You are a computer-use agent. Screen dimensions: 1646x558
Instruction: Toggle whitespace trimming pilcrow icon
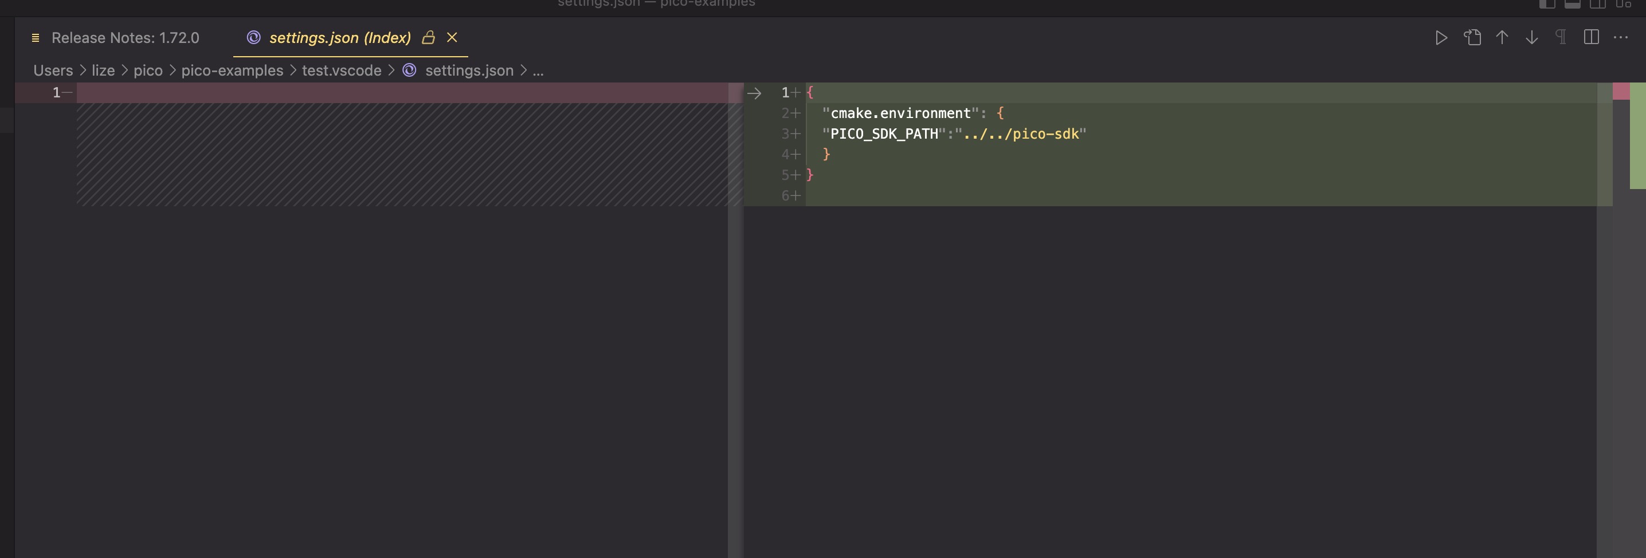coord(1561,38)
